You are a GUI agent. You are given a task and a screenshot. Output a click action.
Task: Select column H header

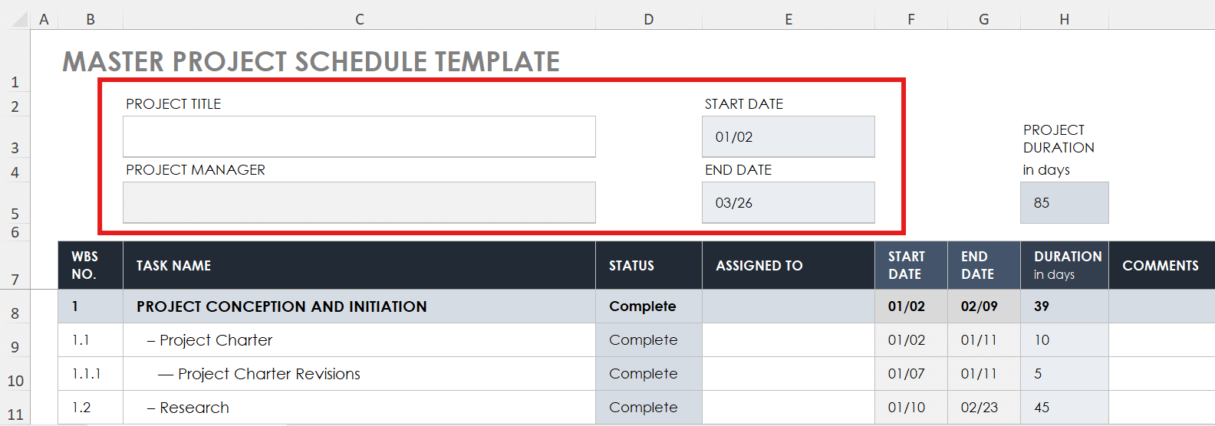pos(1064,19)
